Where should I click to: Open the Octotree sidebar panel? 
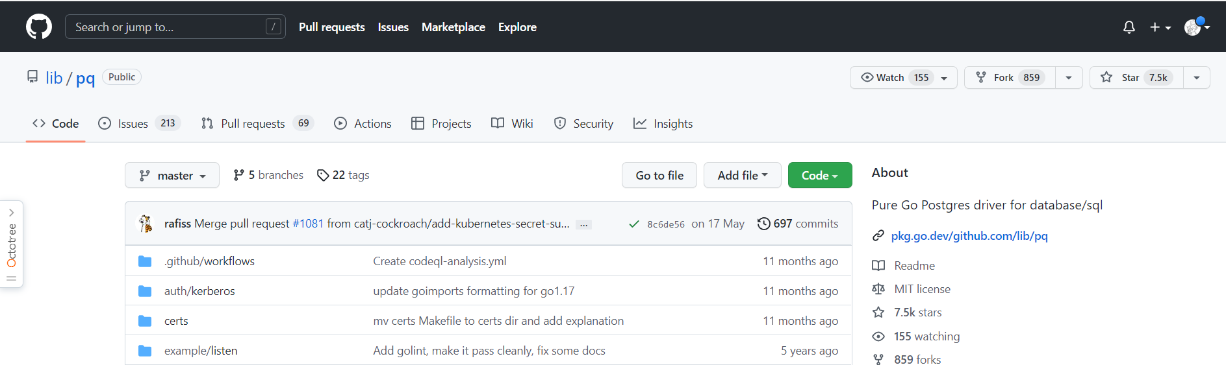(x=12, y=244)
